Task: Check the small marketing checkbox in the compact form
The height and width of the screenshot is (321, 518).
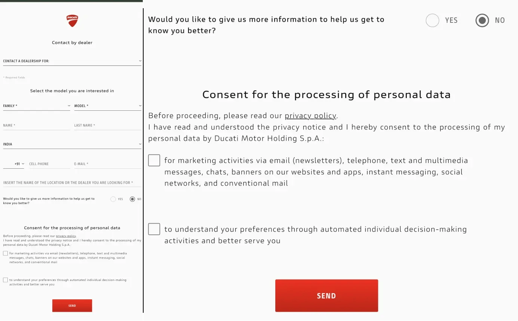Action: pyautogui.click(x=5, y=253)
